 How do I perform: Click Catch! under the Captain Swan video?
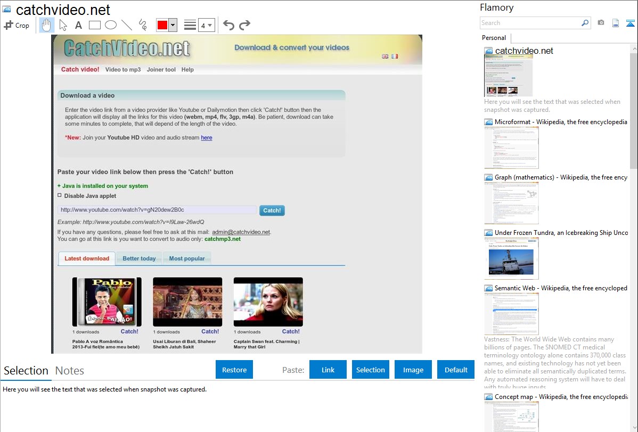(x=291, y=331)
